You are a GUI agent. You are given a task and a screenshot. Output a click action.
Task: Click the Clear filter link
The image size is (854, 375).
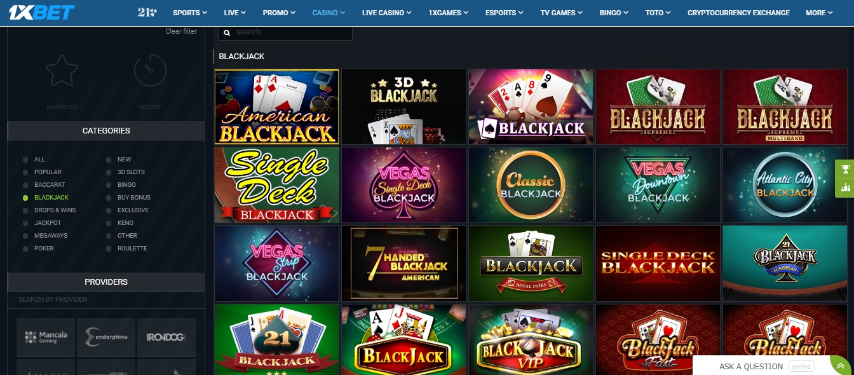[x=181, y=31]
